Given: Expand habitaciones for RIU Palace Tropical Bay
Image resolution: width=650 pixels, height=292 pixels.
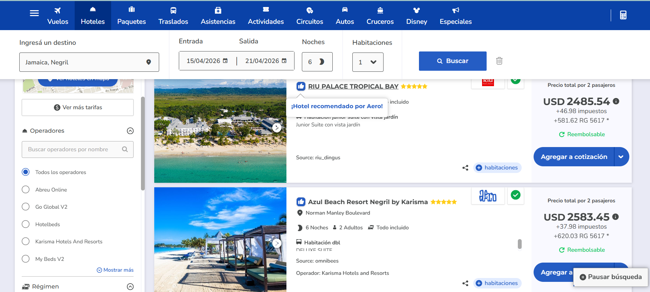Looking at the screenshot, I should (497, 168).
